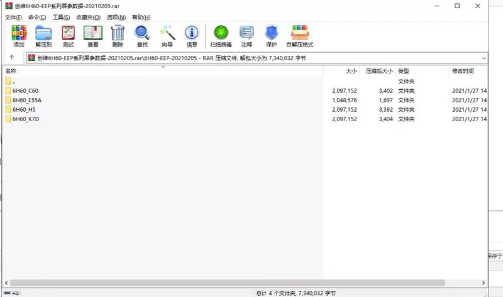Click the archive path address field
Viewport: 503px width, 297px height.
[257, 58]
